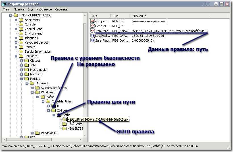Collapse the Software tree node
Image resolution: width=233 pixels, height=152 pixels.
[16, 56]
